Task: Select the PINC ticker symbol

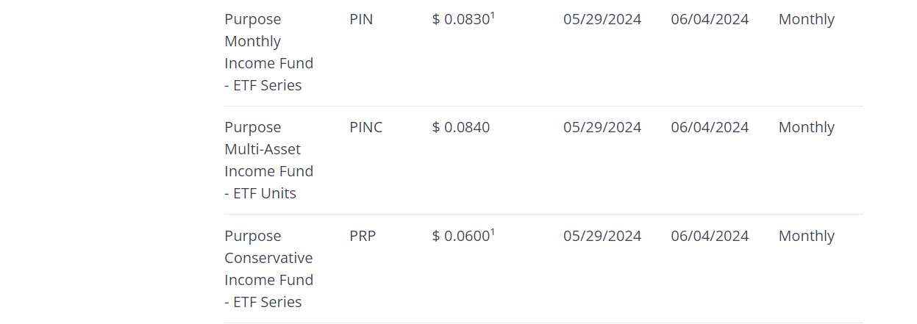Action: click(x=366, y=127)
